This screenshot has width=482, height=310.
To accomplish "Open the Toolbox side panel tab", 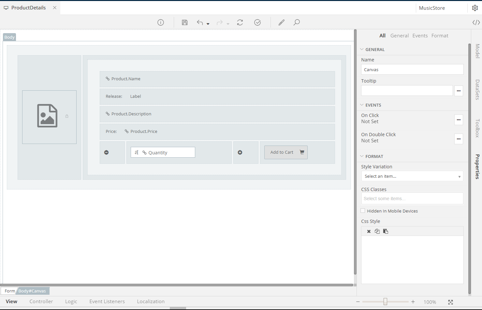I will pos(477,128).
